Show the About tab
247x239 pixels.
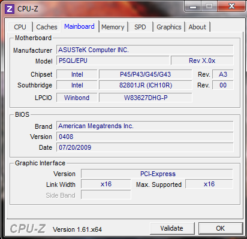point(197,27)
